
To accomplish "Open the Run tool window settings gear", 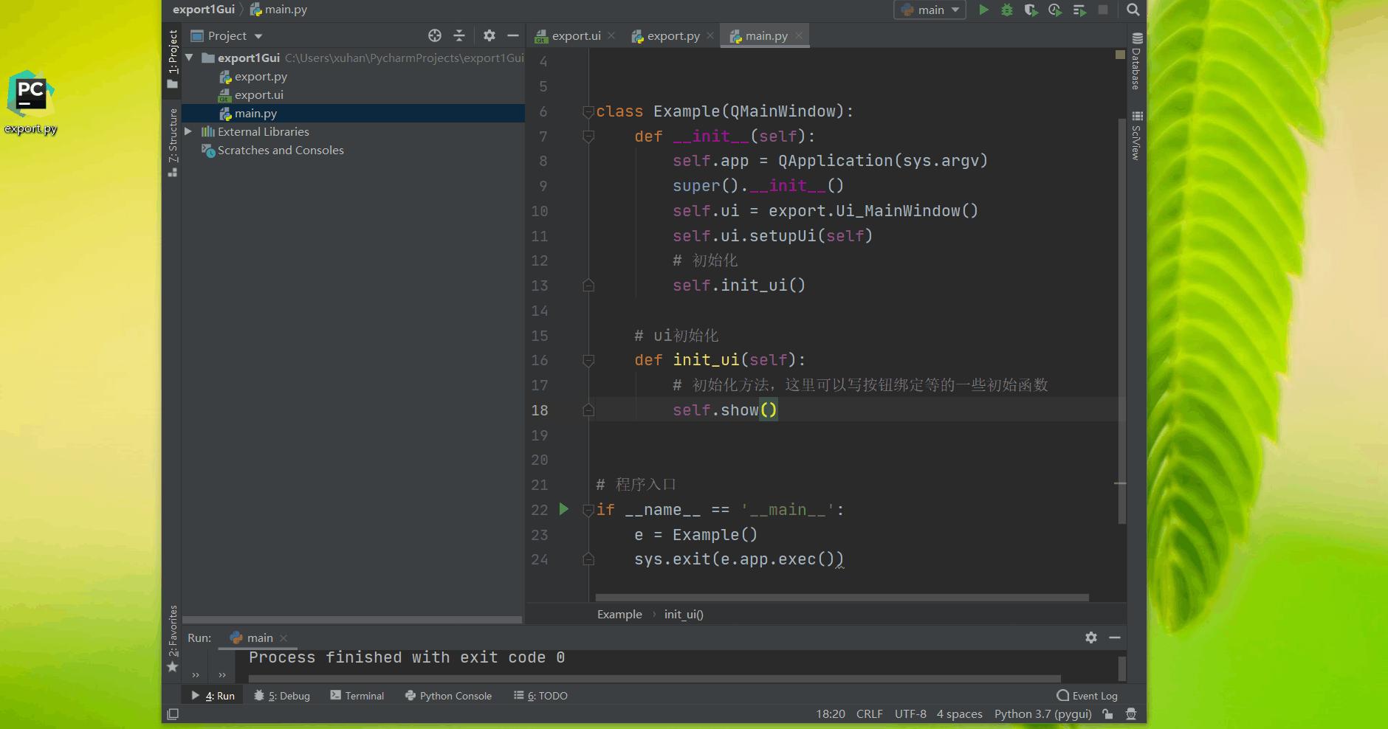I will [1090, 638].
